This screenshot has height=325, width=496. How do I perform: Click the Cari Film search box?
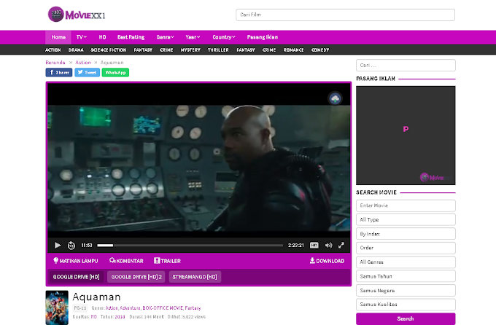pos(345,15)
